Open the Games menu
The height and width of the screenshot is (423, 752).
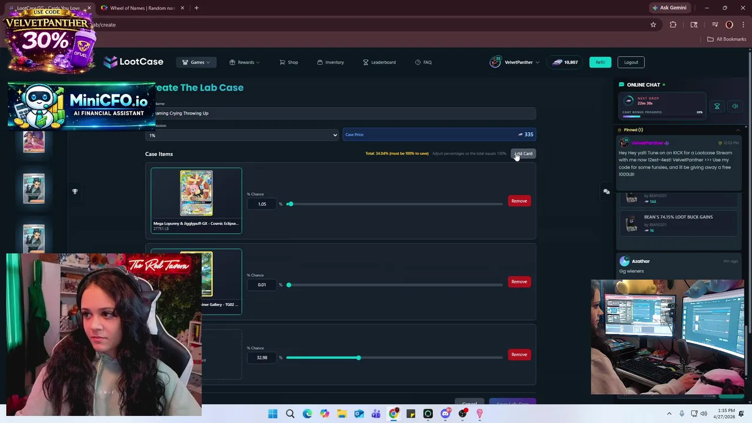coord(196,62)
